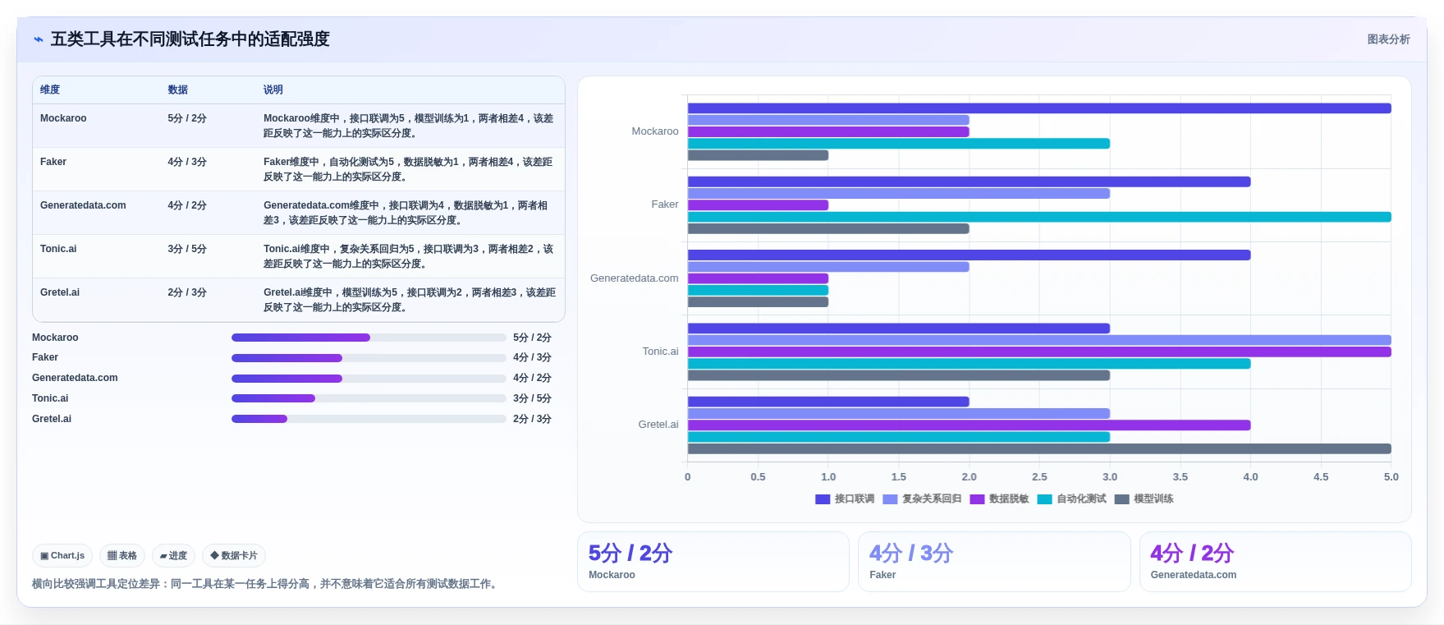Open the '5分 / 2分' Mockaroo data card

point(713,562)
